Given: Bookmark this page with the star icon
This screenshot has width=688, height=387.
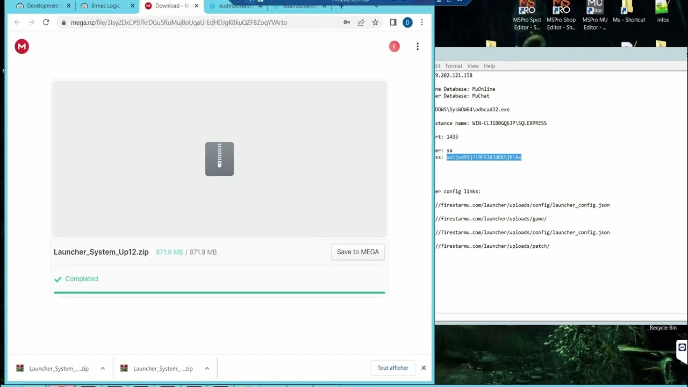Looking at the screenshot, I should (375, 23).
